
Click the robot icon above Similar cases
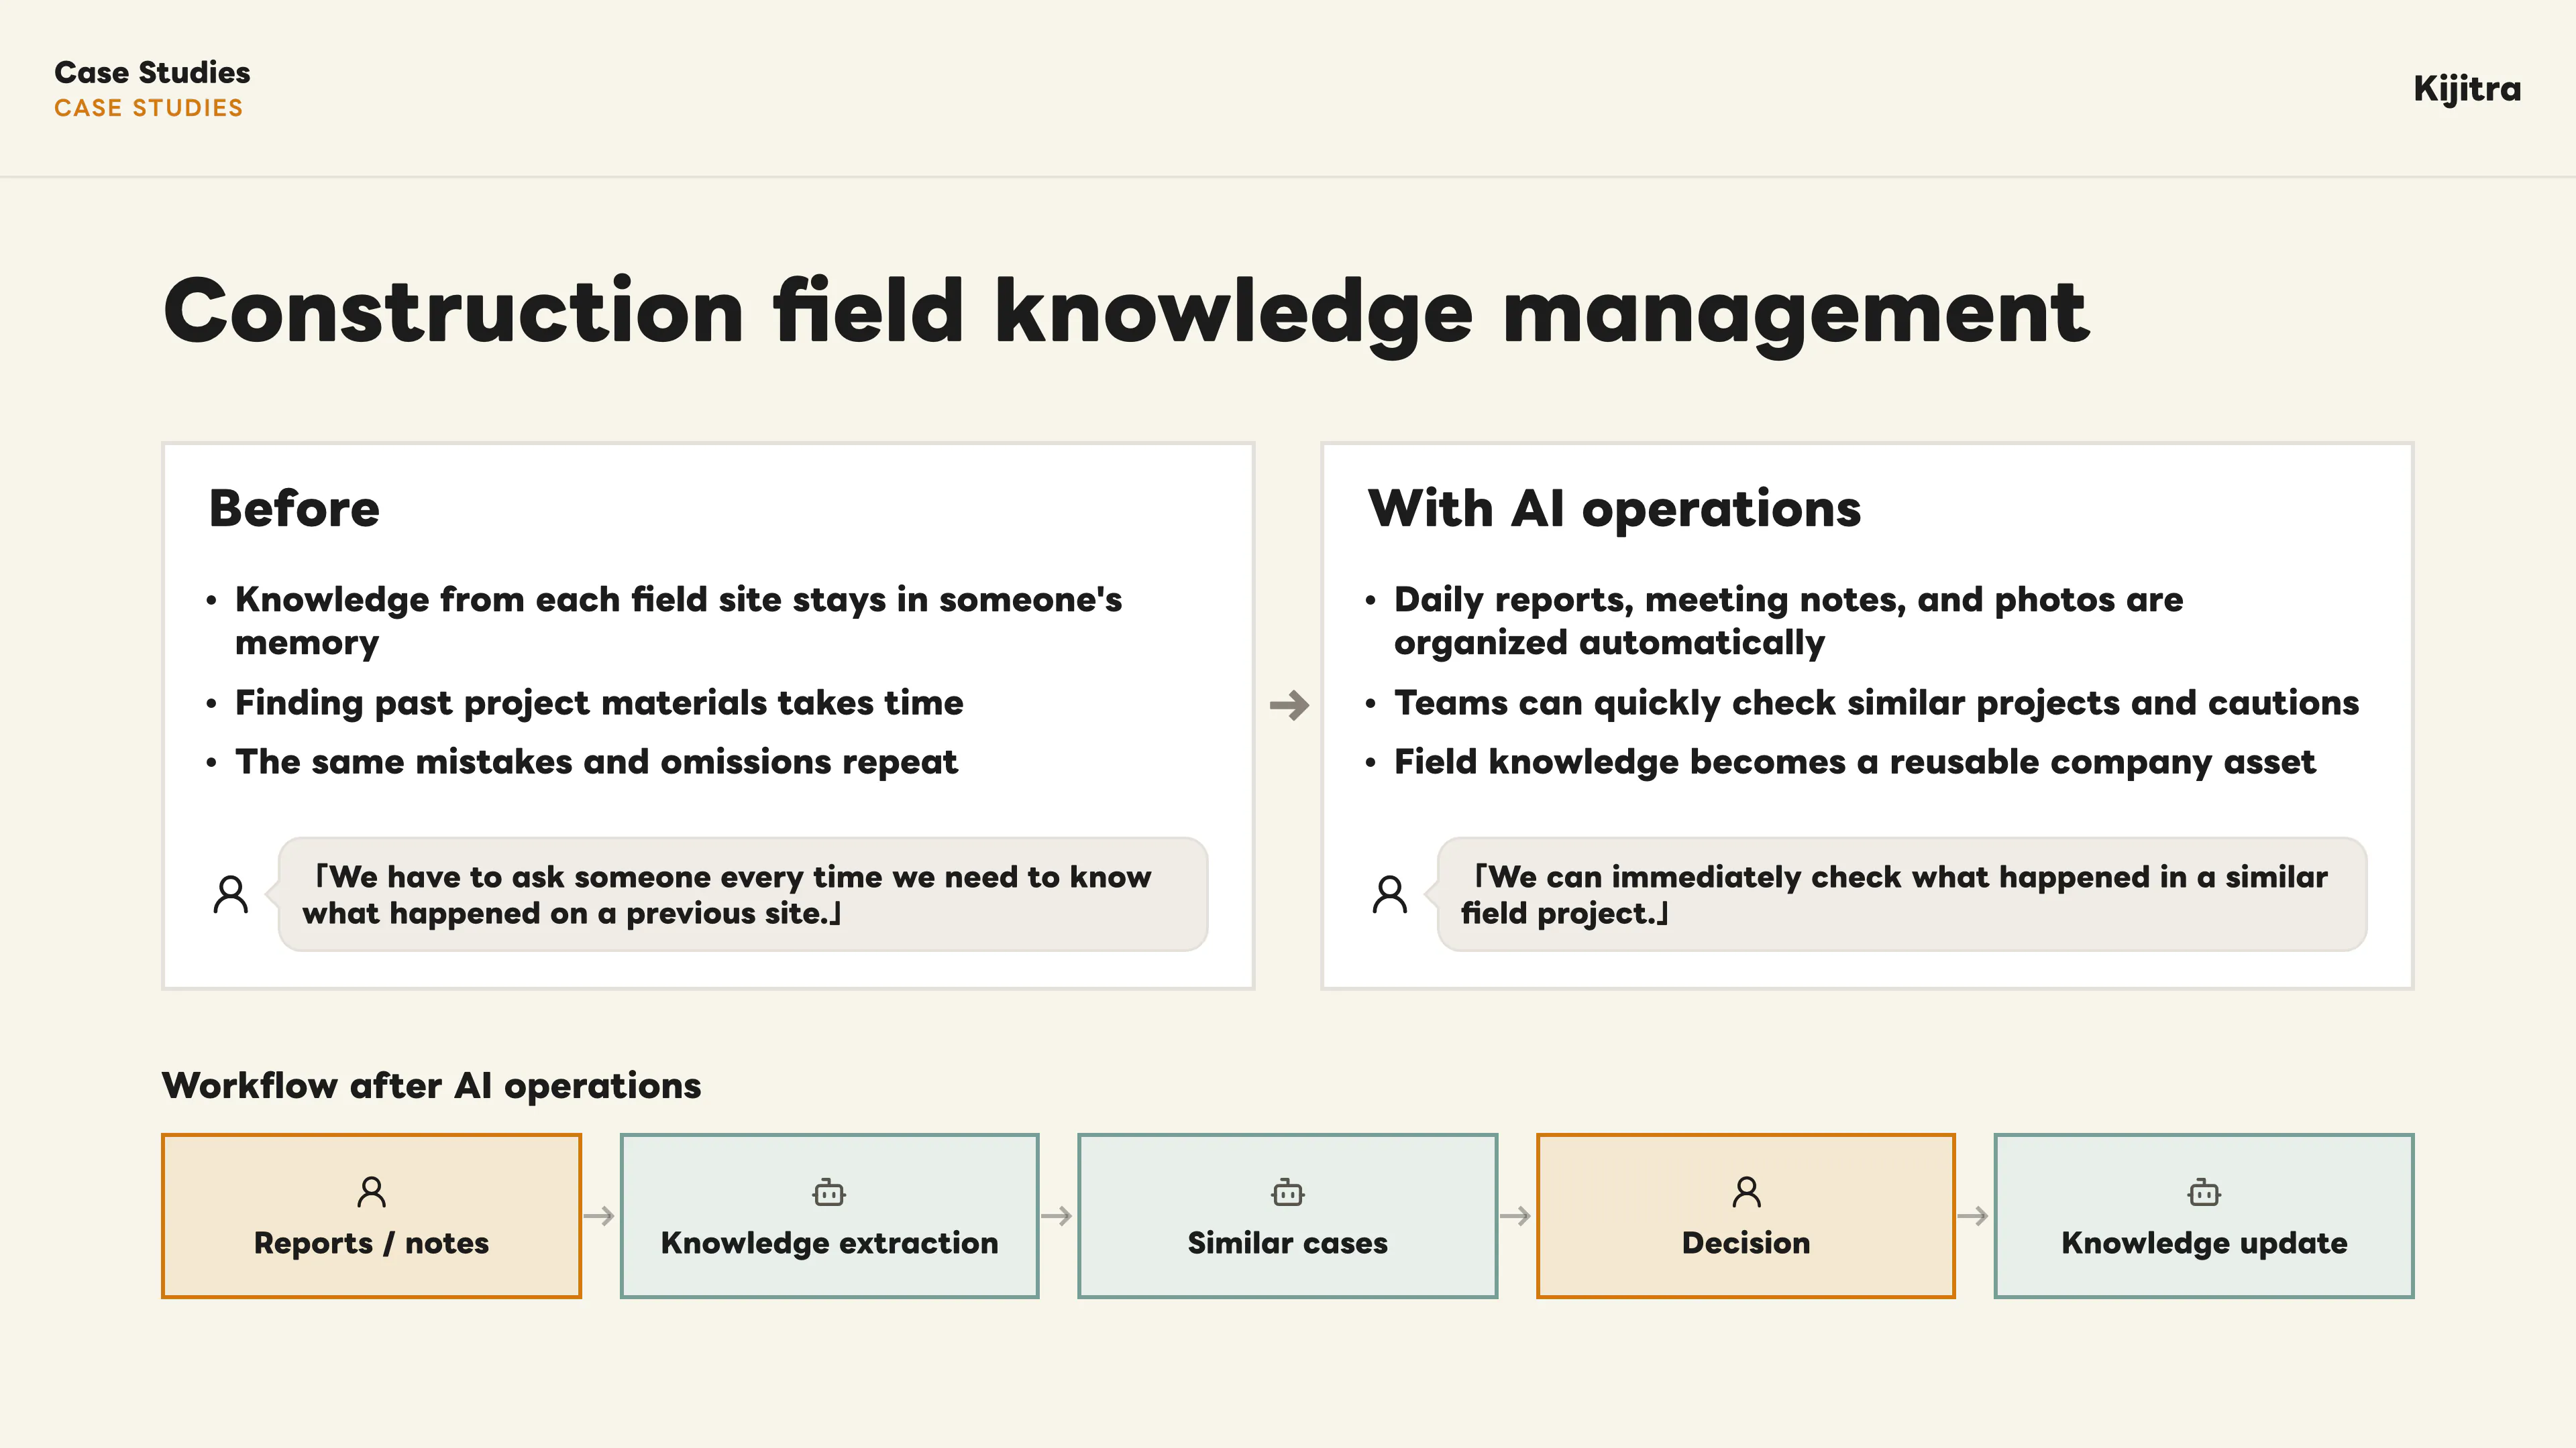click(1287, 1191)
